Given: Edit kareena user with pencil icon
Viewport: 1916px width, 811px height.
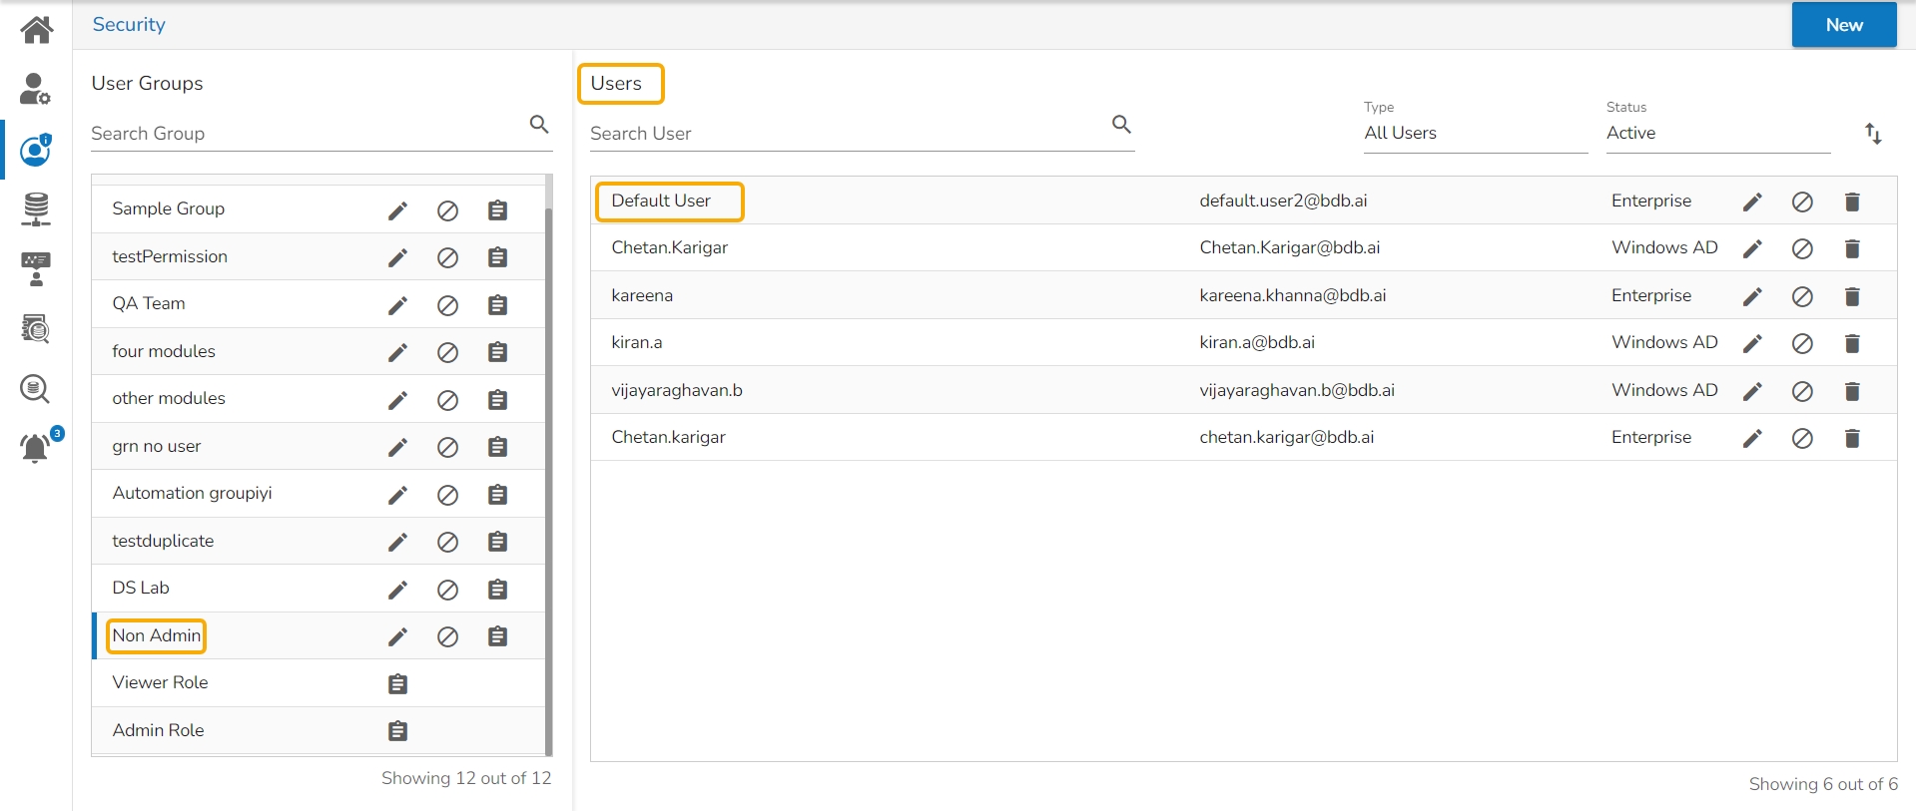Looking at the screenshot, I should tap(1751, 296).
